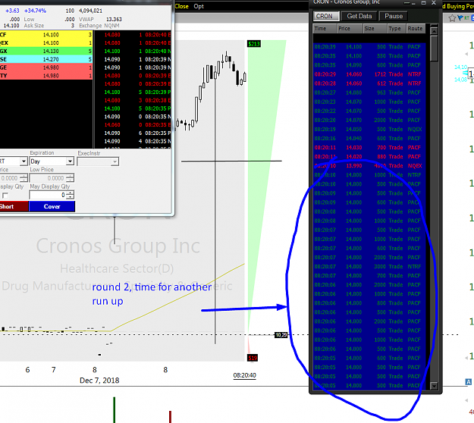Select the yellow EX 14.100 level 2 row
This screenshot has width=474, height=423.
(46, 43)
